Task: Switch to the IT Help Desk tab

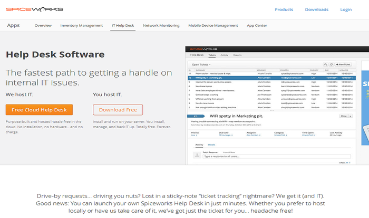Action: pyautogui.click(x=123, y=25)
